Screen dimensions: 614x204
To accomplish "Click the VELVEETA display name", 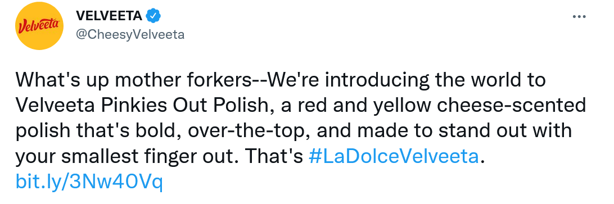I will pyautogui.click(x=109, y=16).
